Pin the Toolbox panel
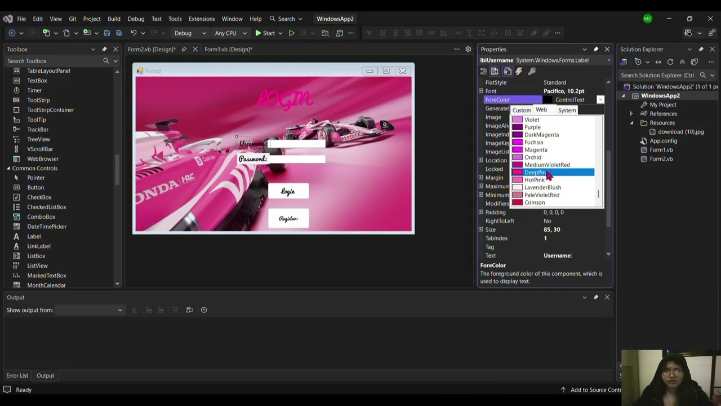The image size is (721, 406). click(104, 49)
